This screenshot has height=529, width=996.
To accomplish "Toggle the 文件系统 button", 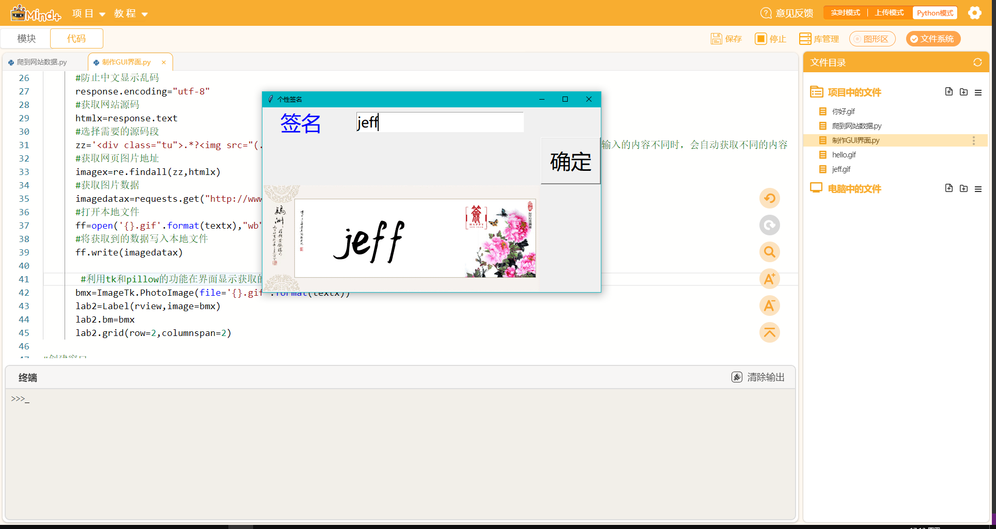I will [x=933, y=39].
